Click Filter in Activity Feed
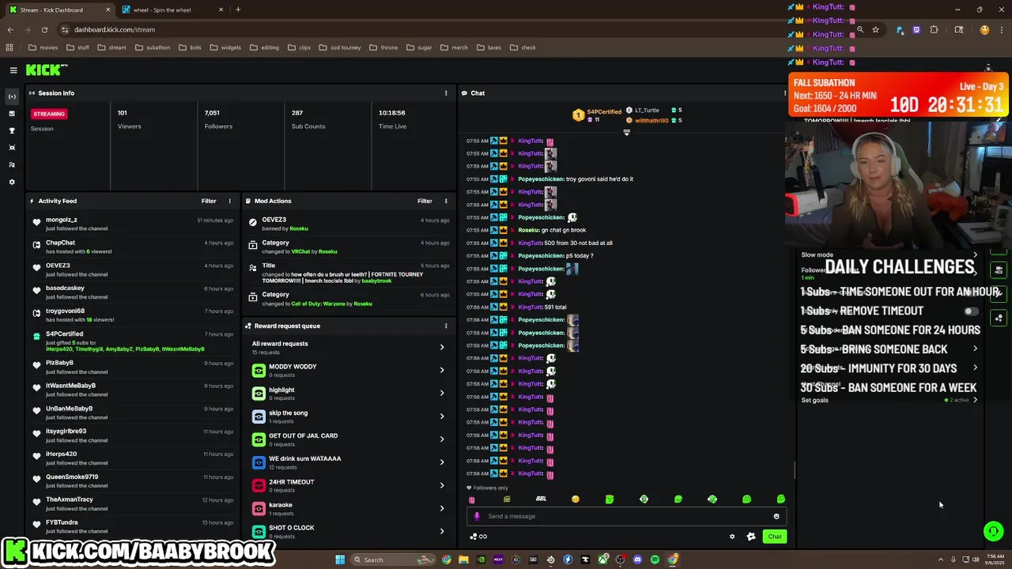Image resolution: width=1012 pixels, height=569 pixels. pyautogui.click(x=209, y=201)
